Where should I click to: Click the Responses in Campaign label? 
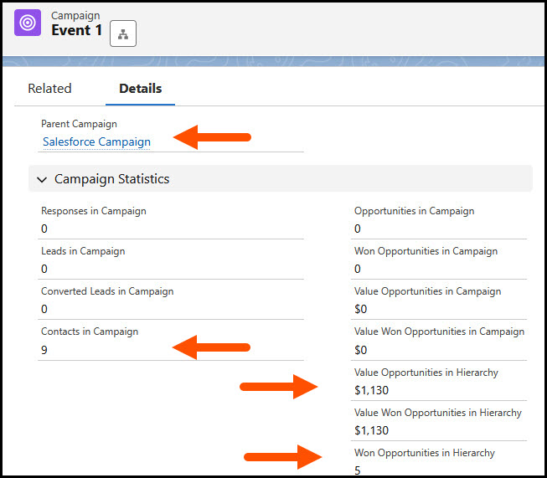click(x=94, y=211)
